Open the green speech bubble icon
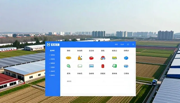This screenshot has height=103, width=180. (69, 66)
